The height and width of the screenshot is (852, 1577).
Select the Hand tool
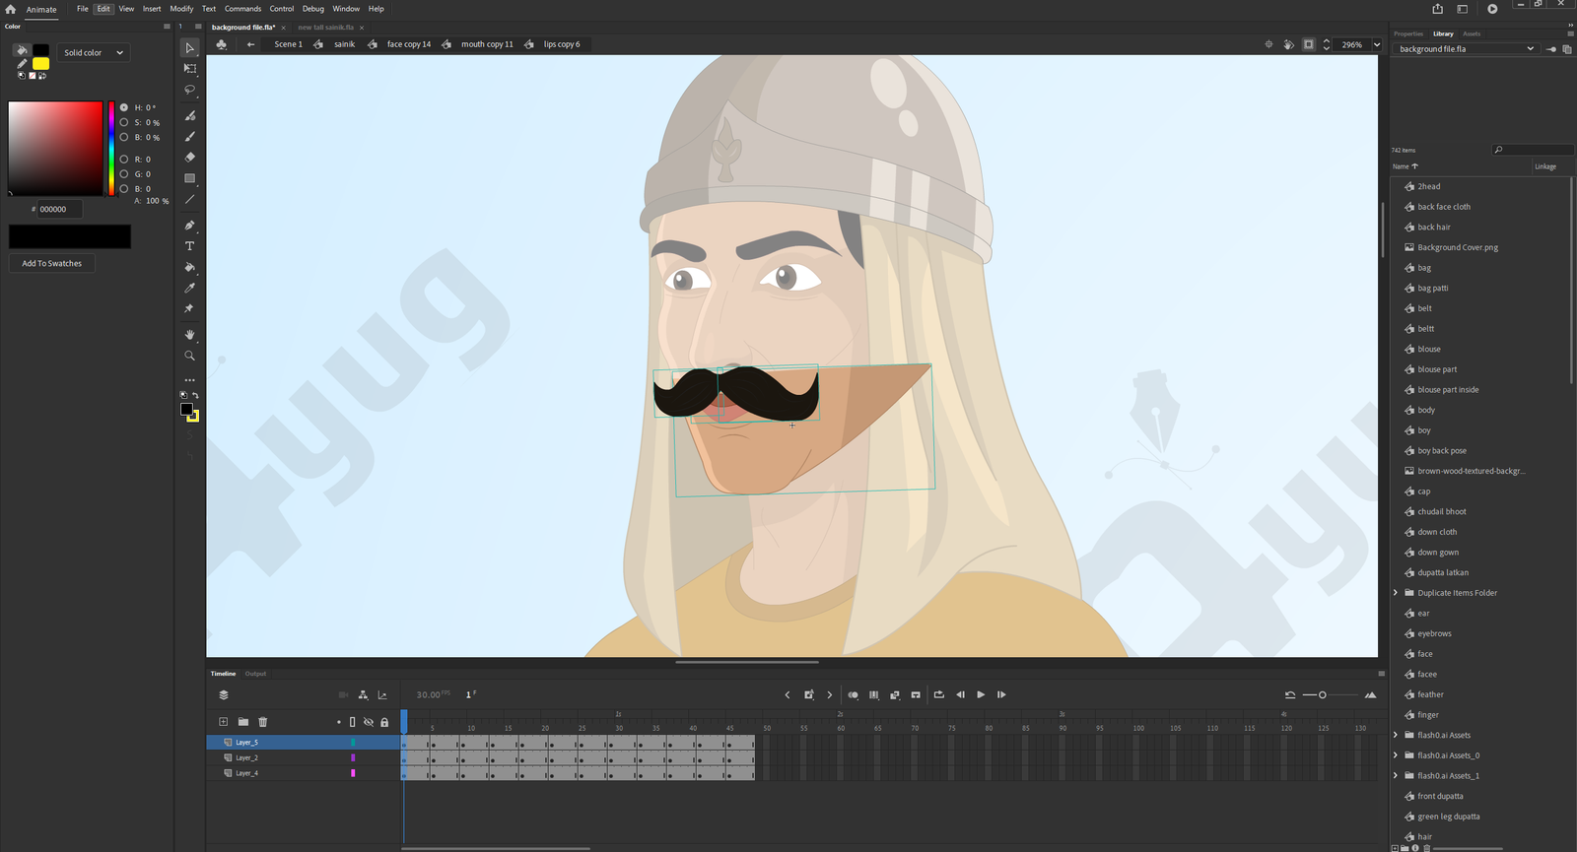click(x=190, y=335)
